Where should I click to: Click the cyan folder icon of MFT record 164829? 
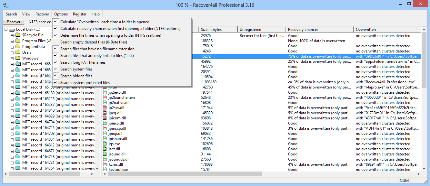(18, 116)
